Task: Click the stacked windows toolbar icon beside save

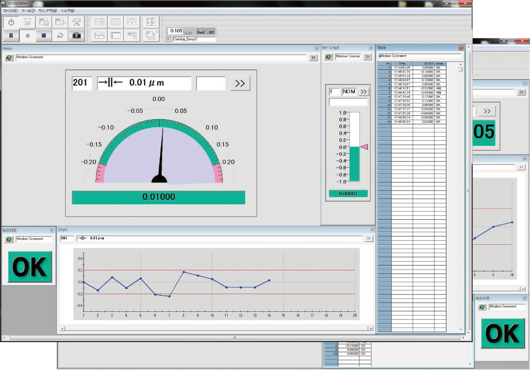Action: click(44, 22)
